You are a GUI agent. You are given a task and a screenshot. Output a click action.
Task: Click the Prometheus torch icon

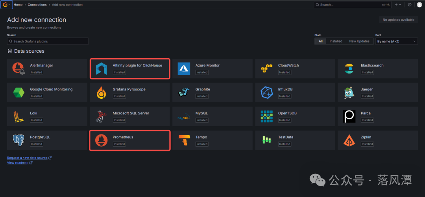point(102,140)
